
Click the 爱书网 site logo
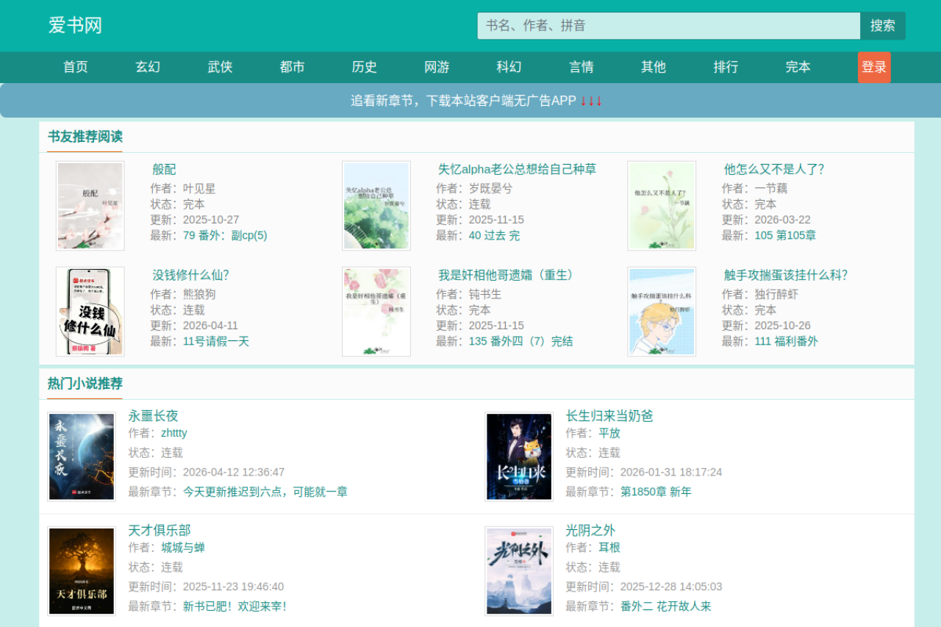(x=75, y=26)
